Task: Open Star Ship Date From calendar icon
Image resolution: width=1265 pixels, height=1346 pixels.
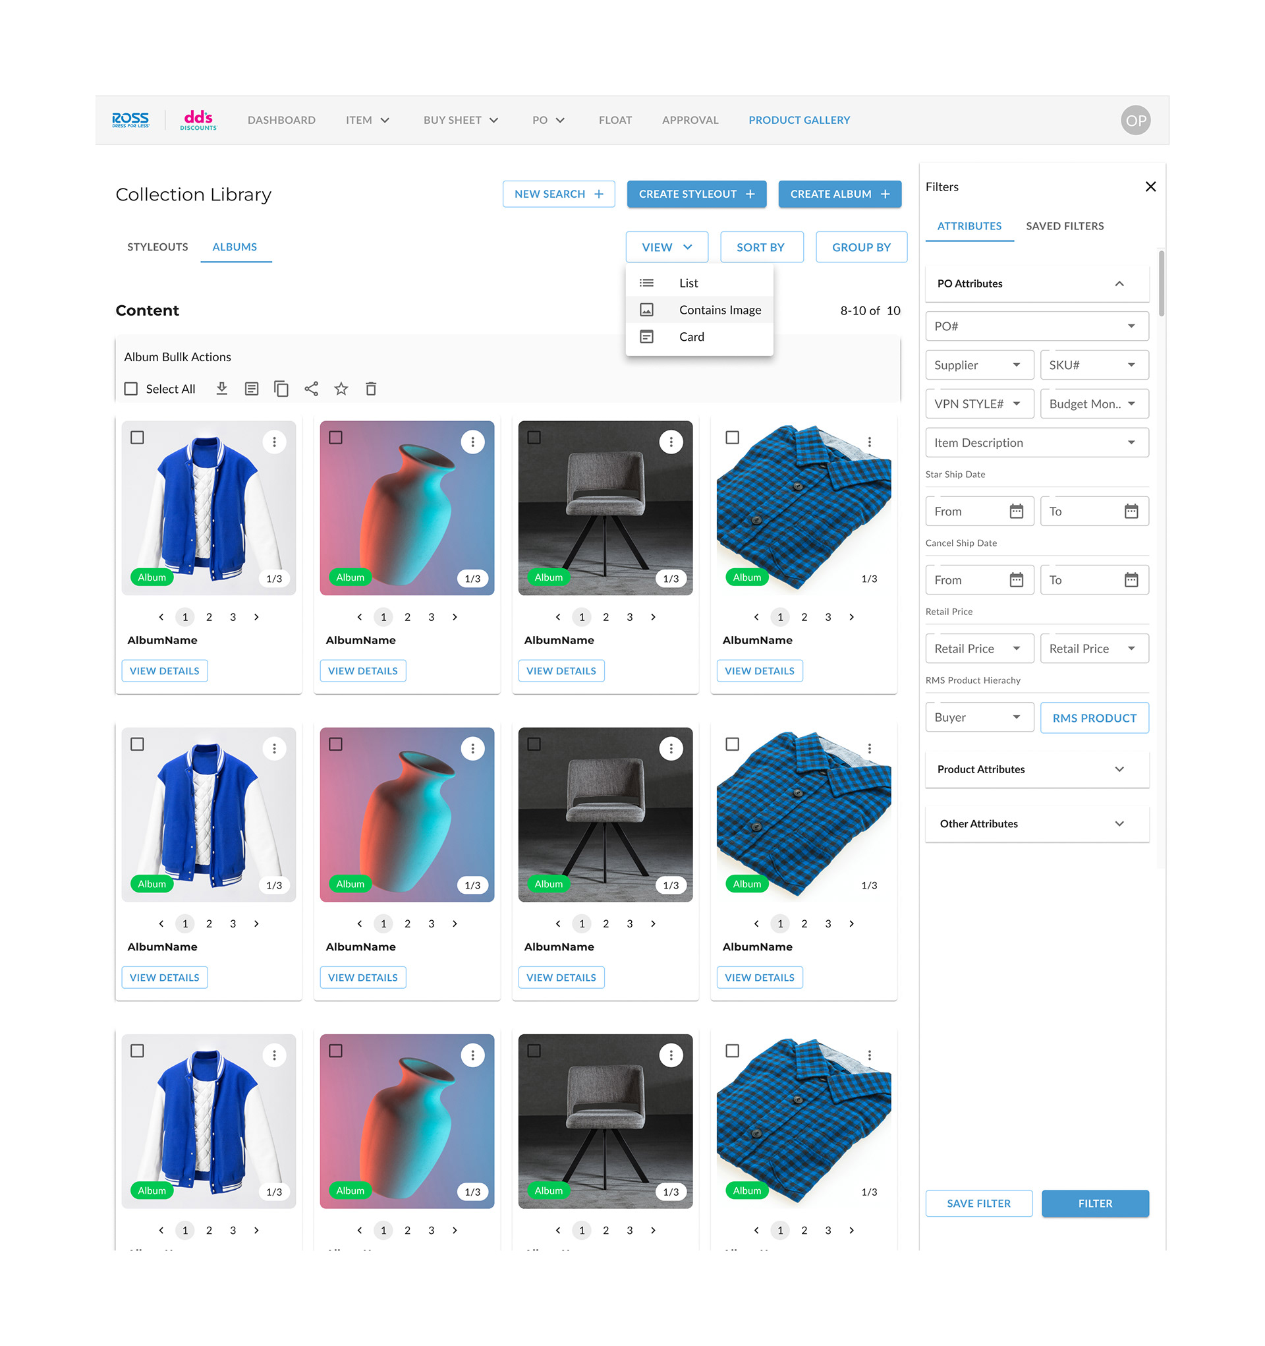Action: (x=1016, y=512)
